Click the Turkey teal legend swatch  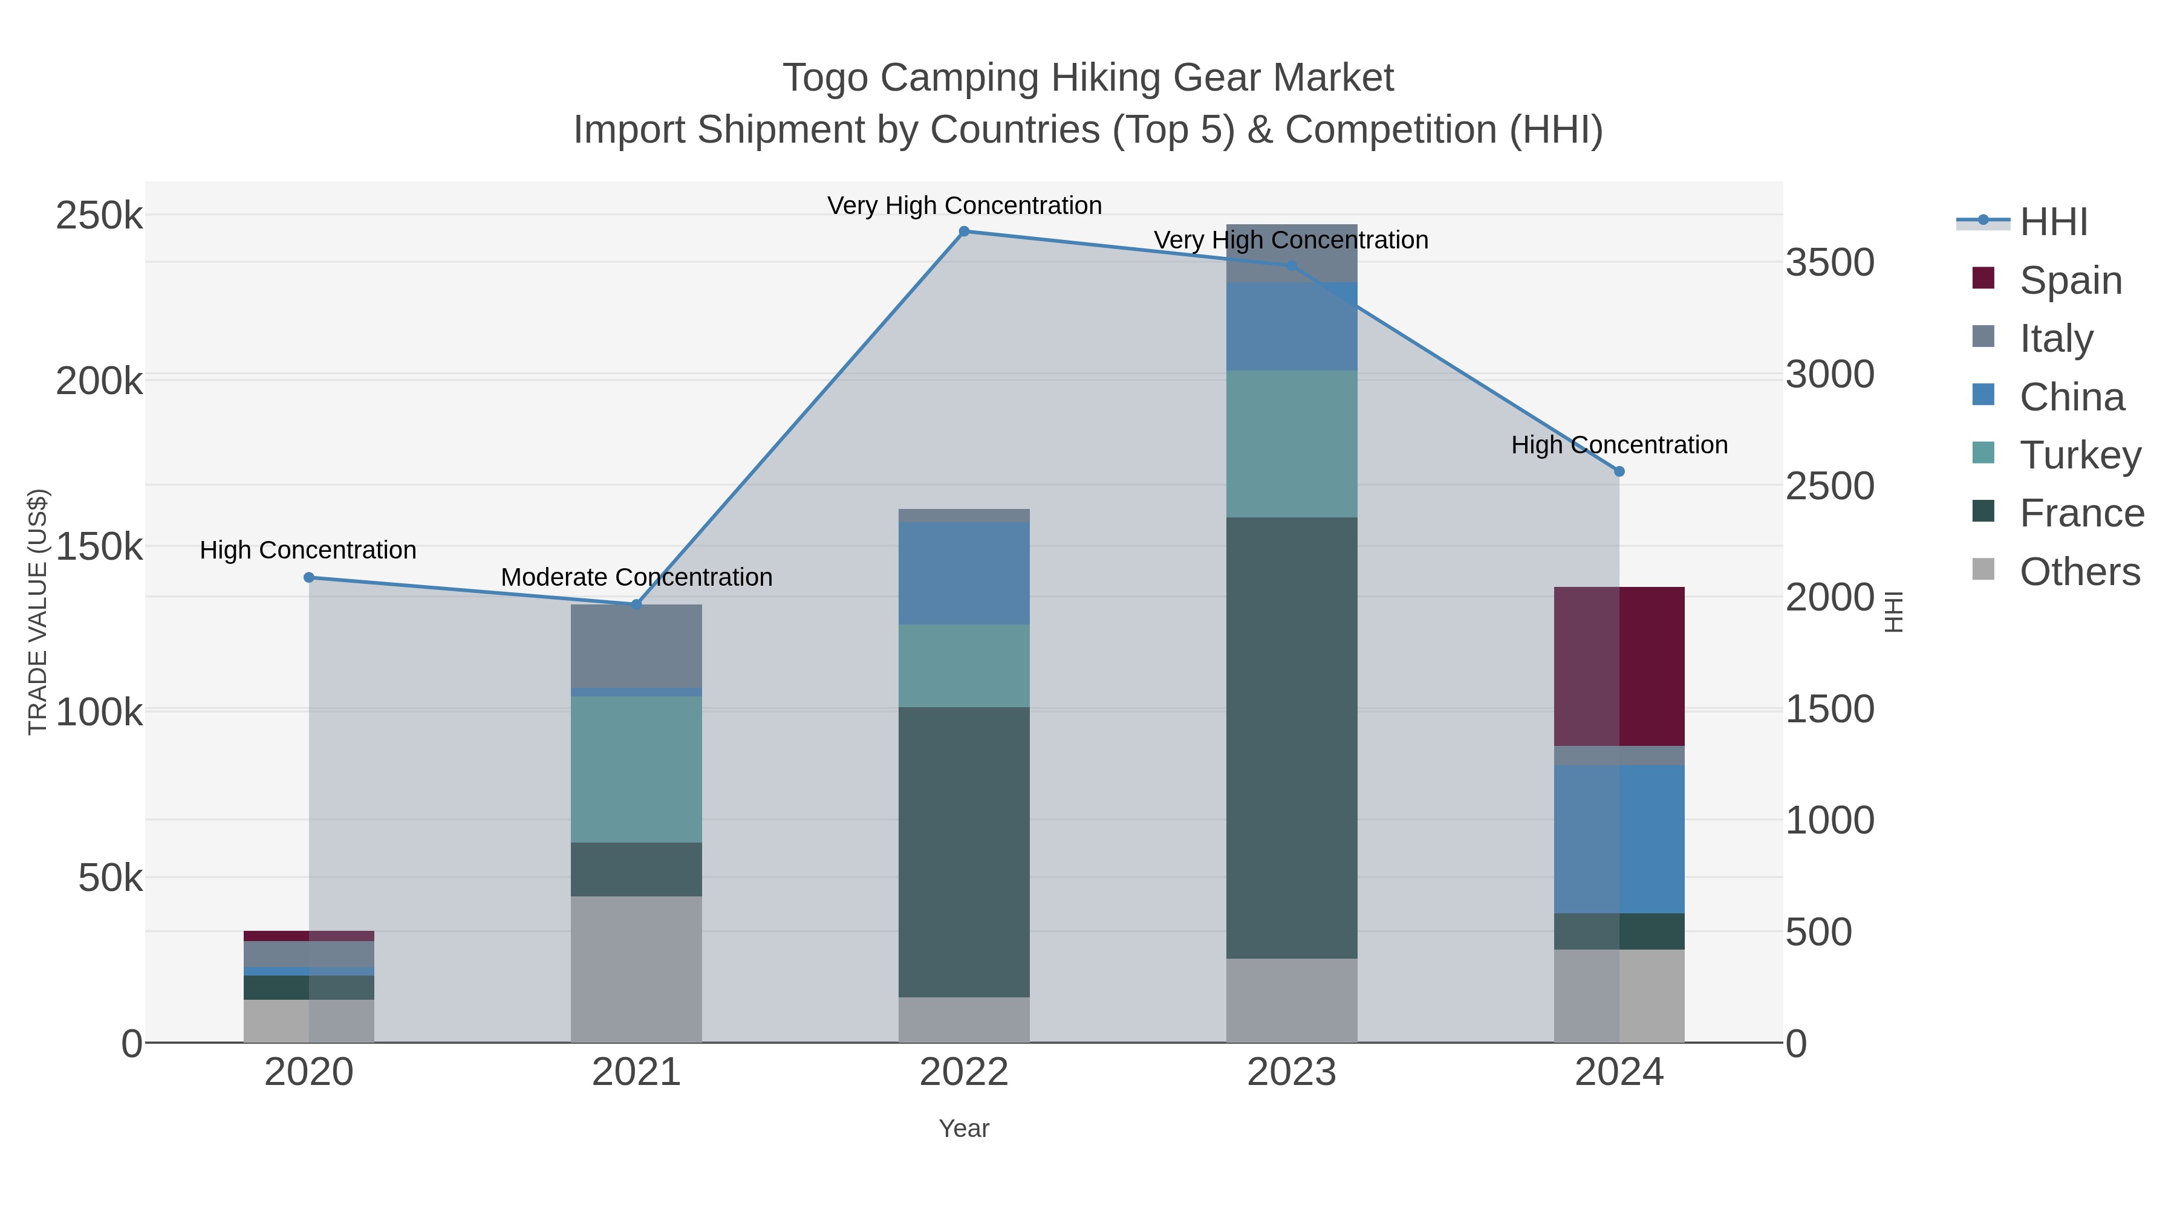(1983, 453)
